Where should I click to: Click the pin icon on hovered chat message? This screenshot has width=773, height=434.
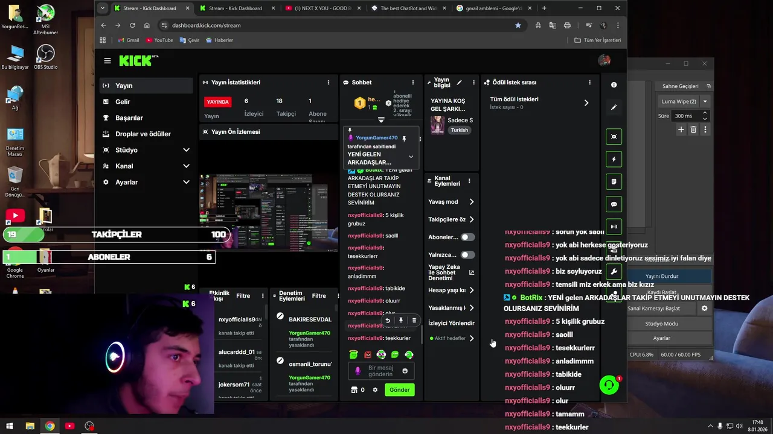pos(400,321)
